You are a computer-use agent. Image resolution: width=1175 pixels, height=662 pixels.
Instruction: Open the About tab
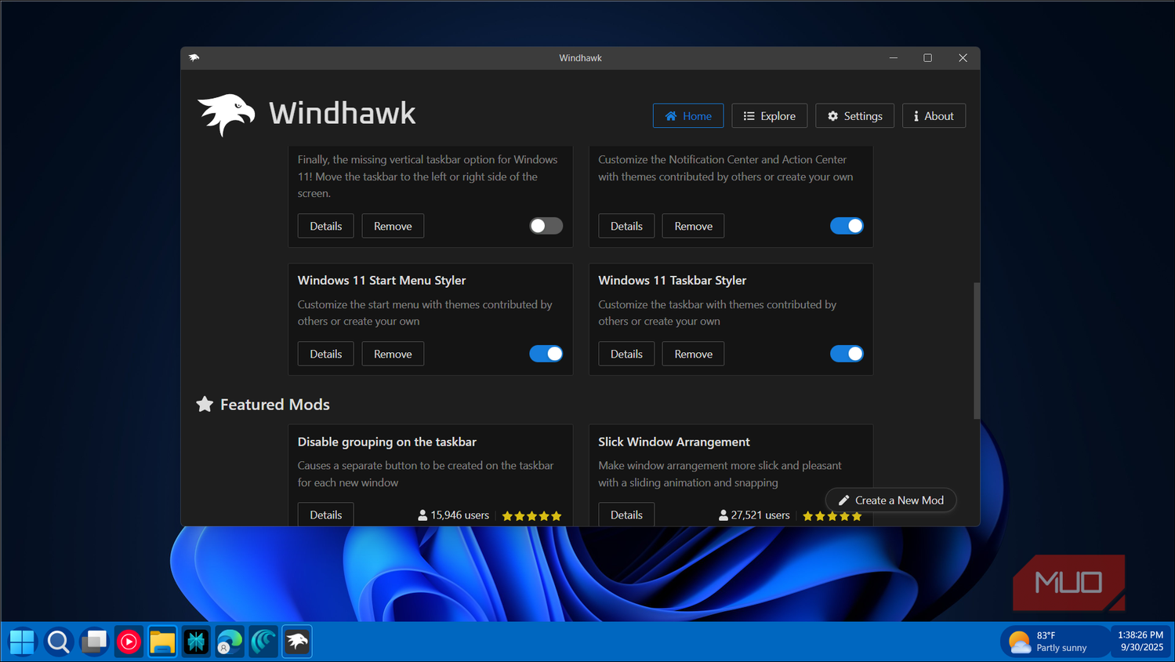tap(934, 116)
